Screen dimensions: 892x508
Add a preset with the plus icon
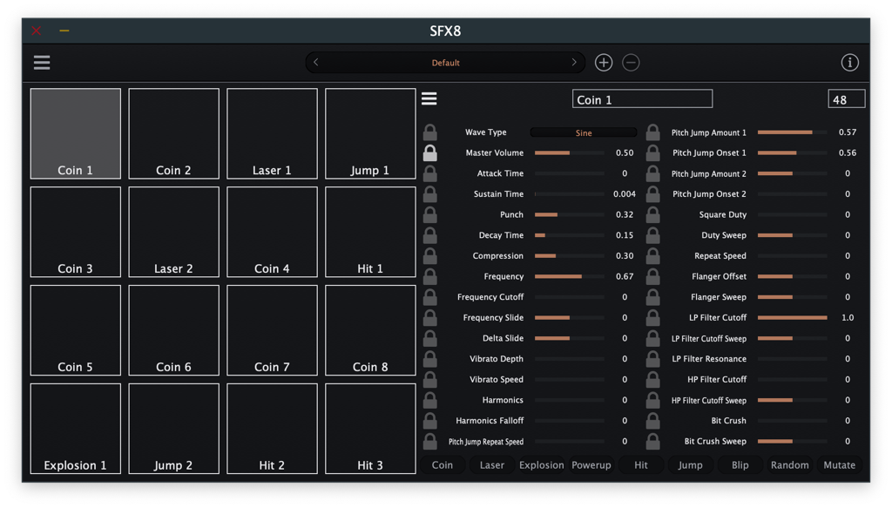click(x=604, y=63)
